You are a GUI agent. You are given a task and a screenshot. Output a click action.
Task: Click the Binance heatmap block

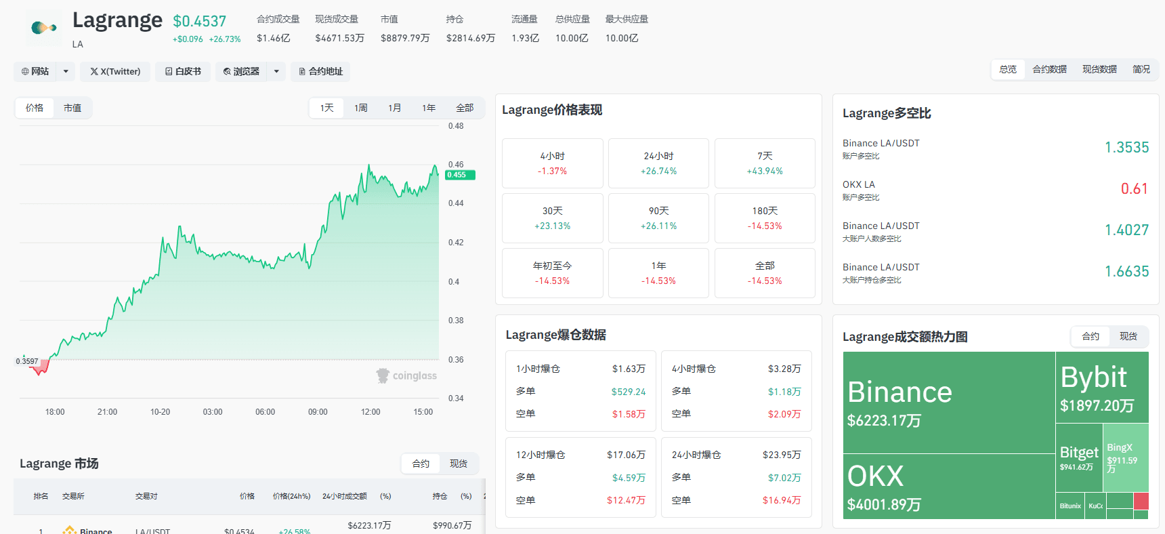(x=949, y=403)
